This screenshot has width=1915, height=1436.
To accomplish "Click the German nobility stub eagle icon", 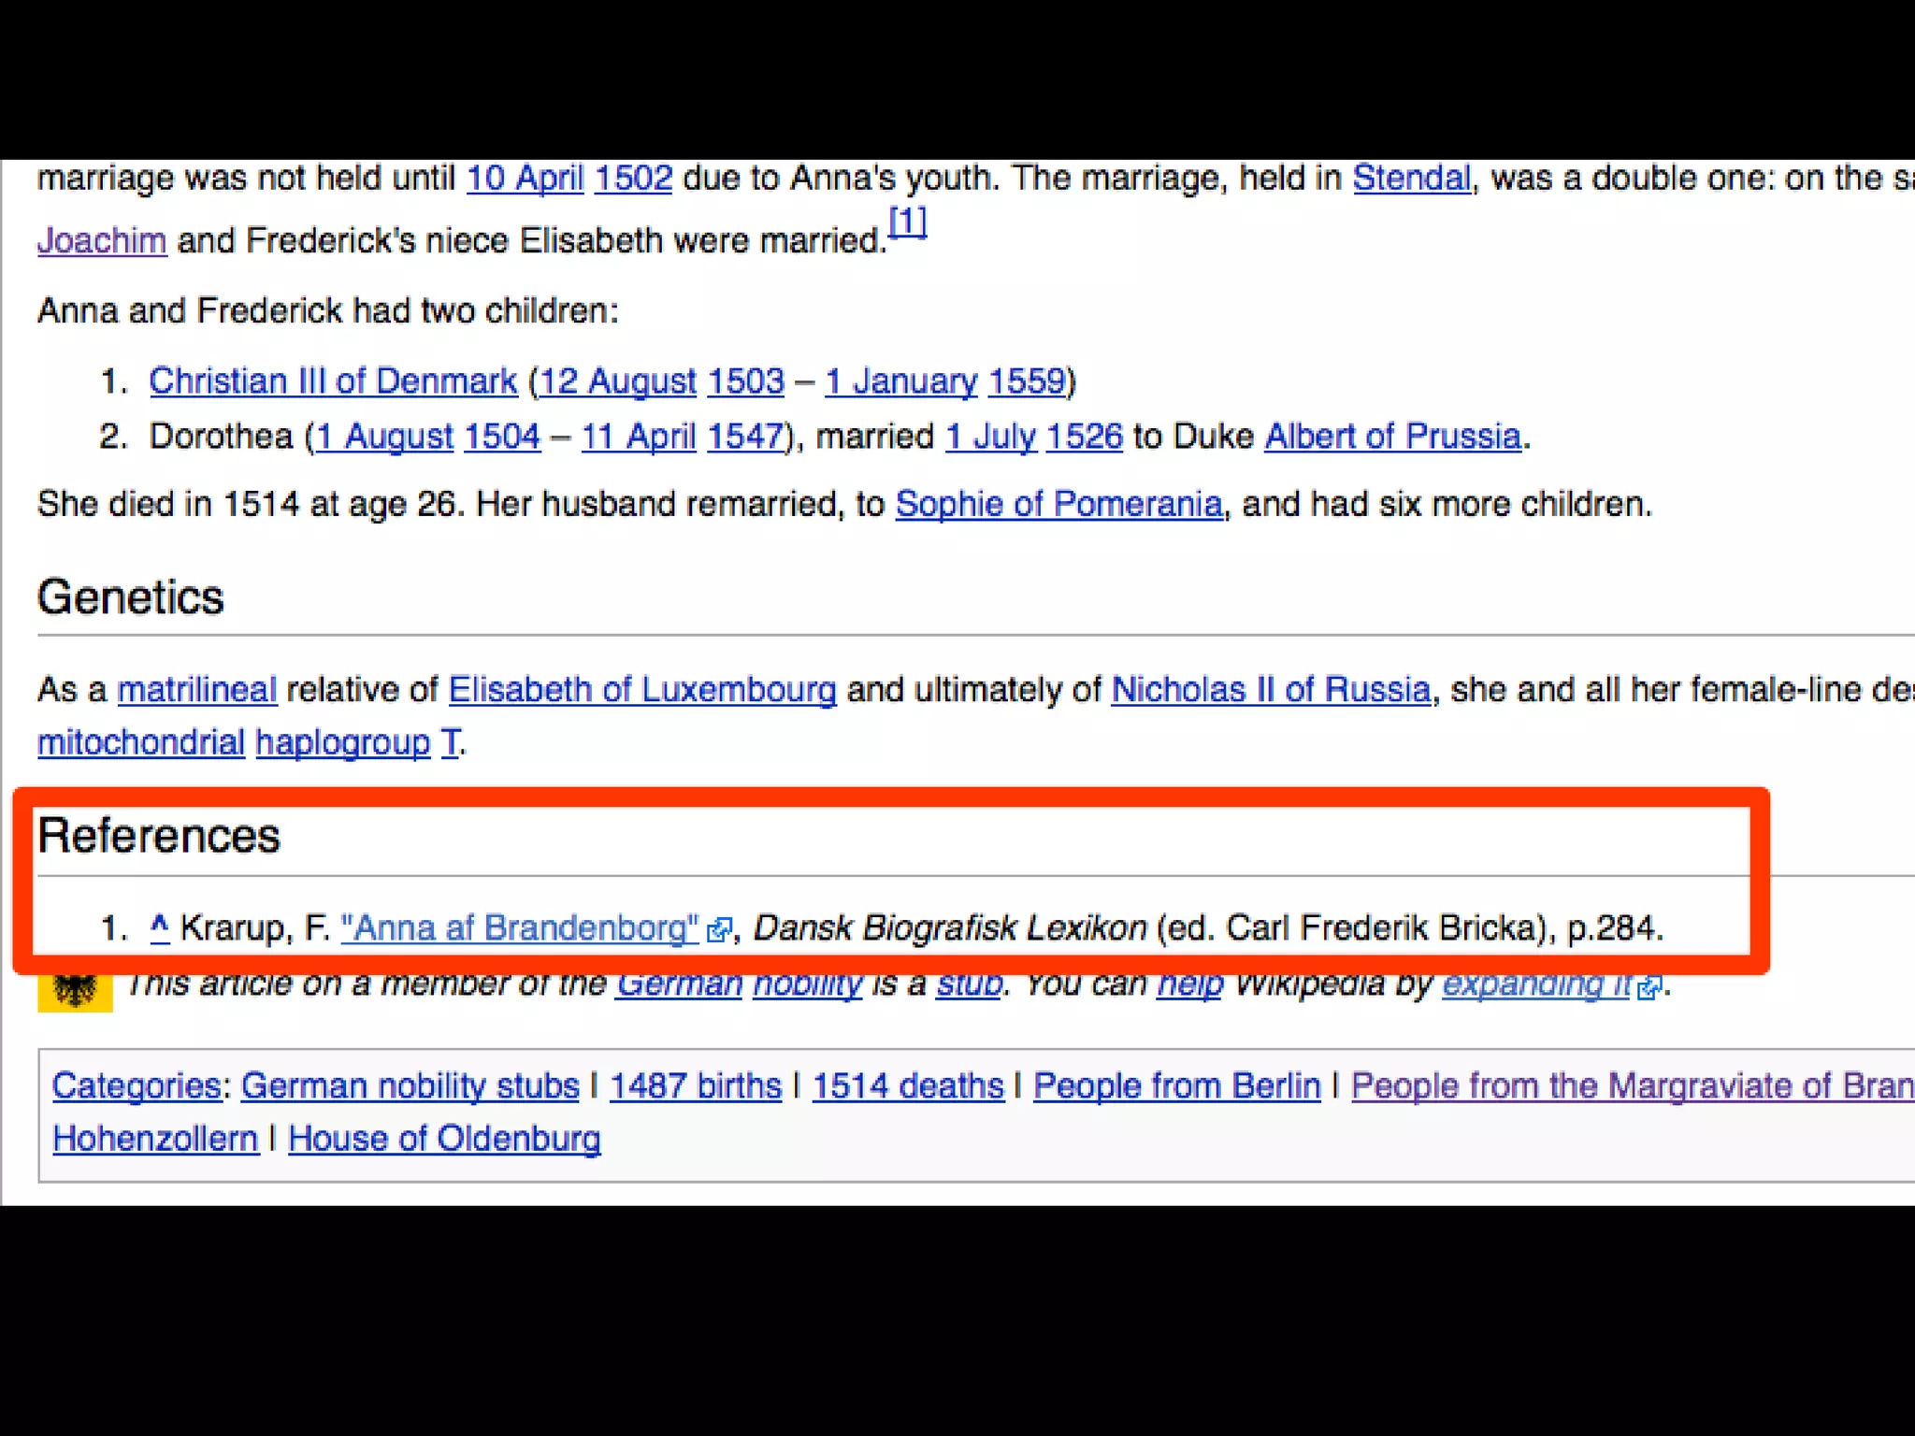I will click(x=75, y=991).
